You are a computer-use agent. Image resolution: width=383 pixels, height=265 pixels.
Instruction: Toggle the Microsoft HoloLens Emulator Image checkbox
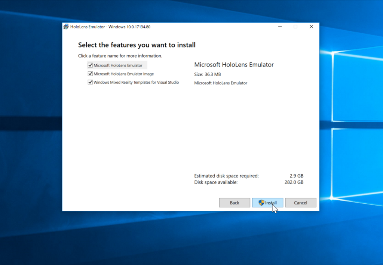coord(90,74)
